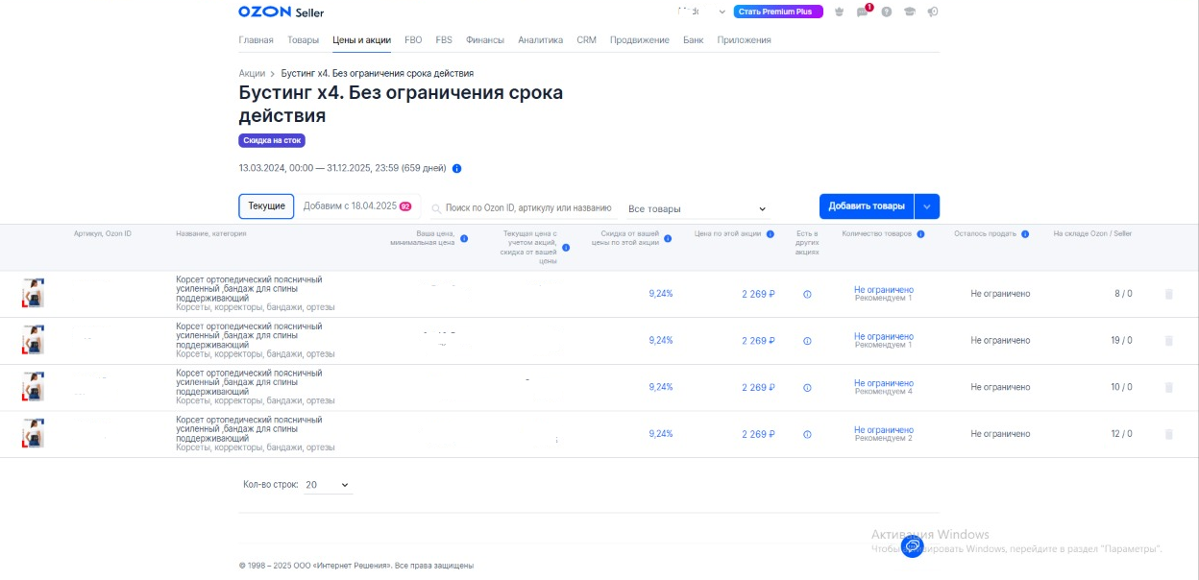1199x580 pixels.
Task: Click 9,24% discount in row with stock 8 / 0
Action: click(x=661, y=294)
